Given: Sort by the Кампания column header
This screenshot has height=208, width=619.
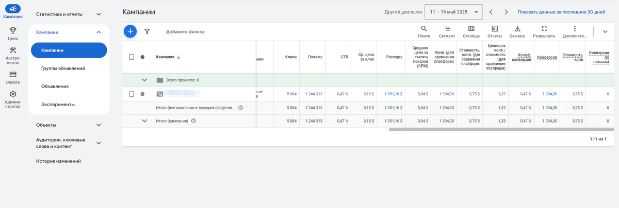Looking at the screenshot, I should 168,57.
